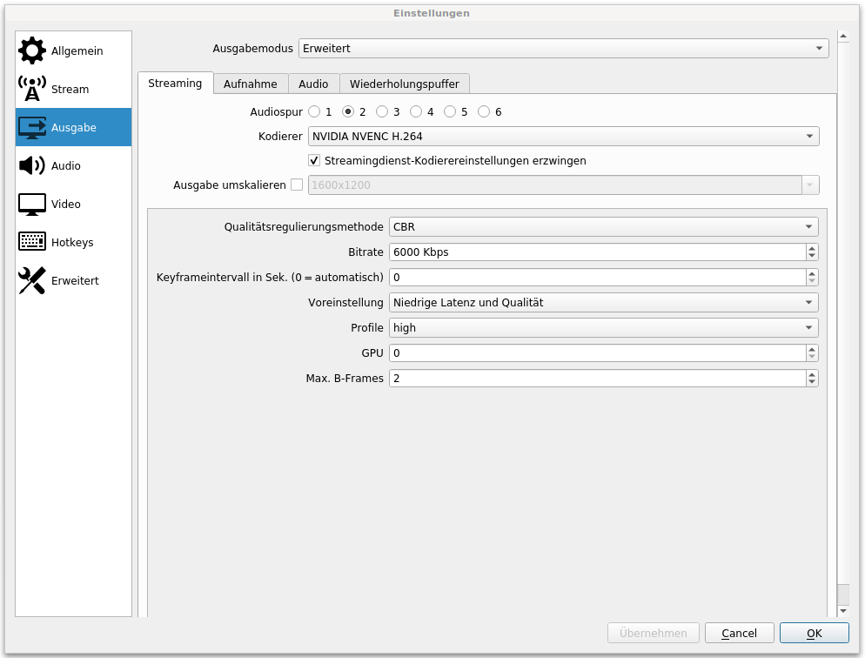Click the Erweitert tools icon
The width and height of the screenshot is (865, 658).
point(32,280)
